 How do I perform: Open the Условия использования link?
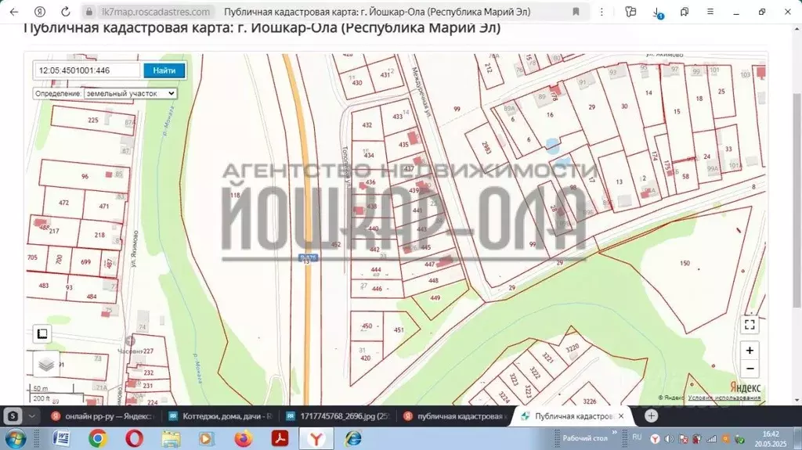pos(724,398)
